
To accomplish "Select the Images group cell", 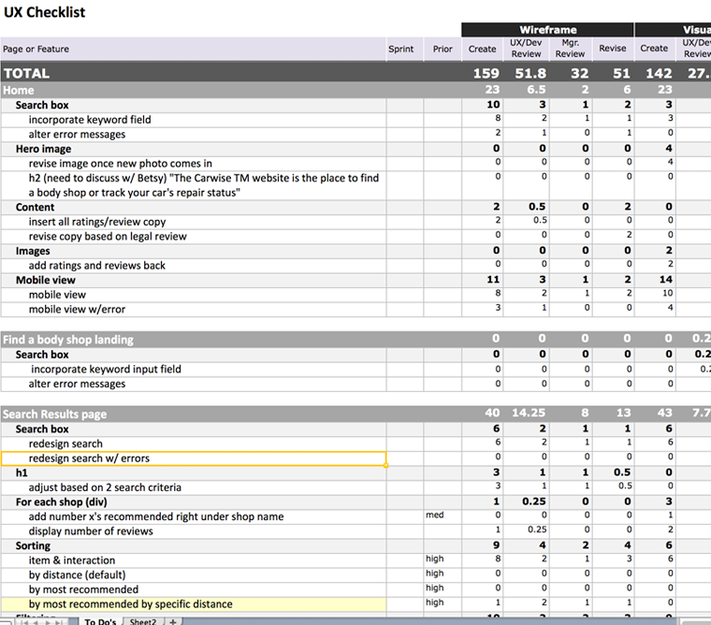I will click(193, 251).
